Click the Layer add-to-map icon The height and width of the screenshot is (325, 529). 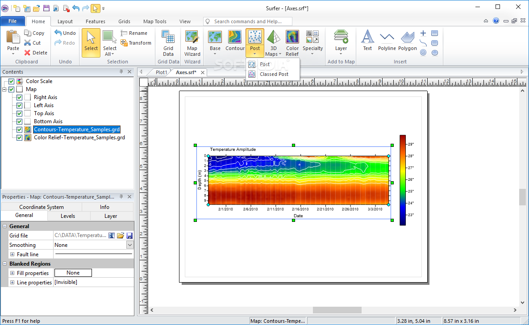point(341,37)
